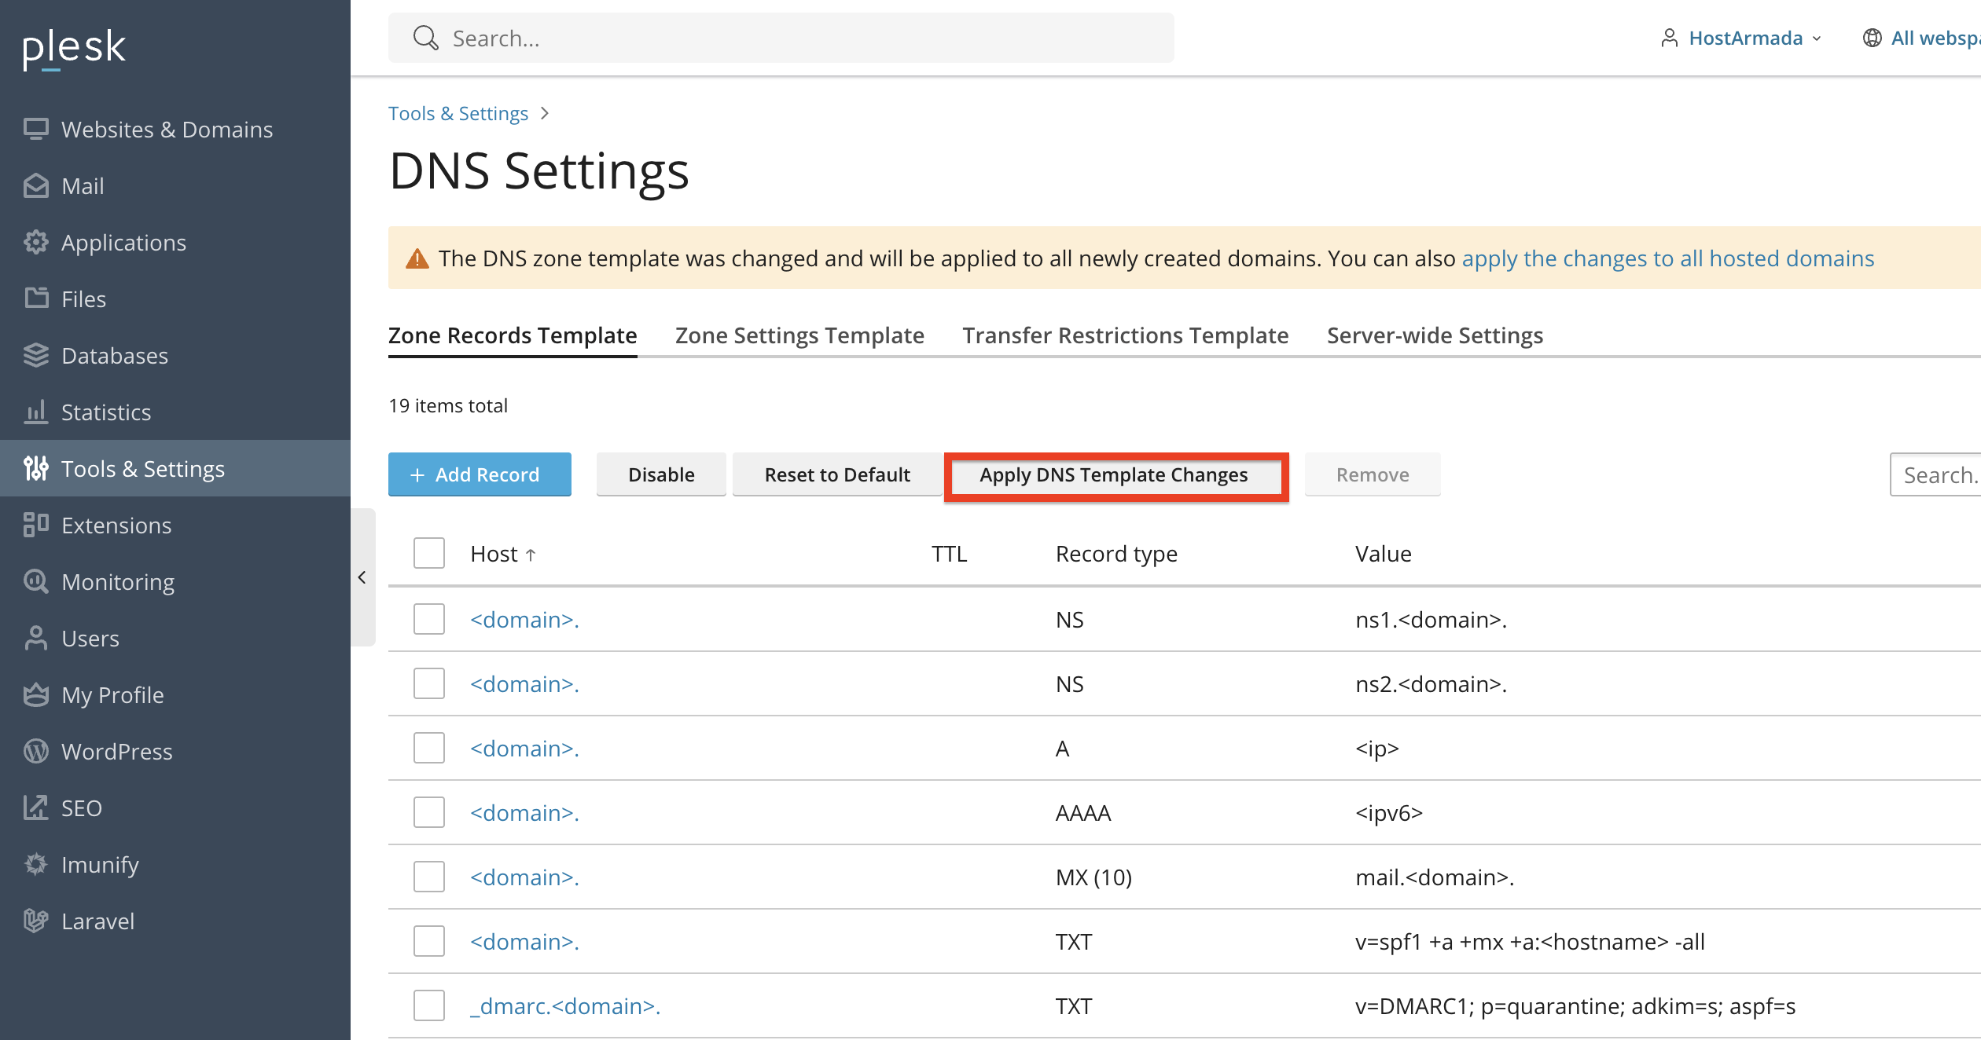Select the A record <ip> checkbox

tap(429, 749)
